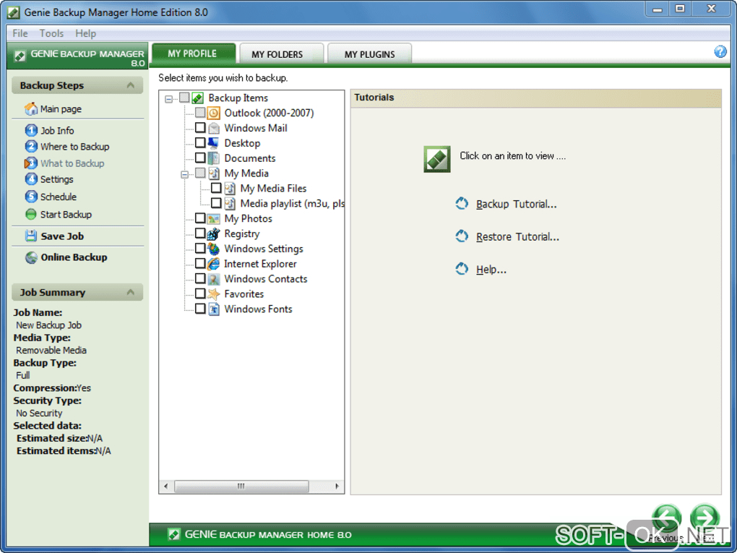
Task: Open the File menu
Action: point(20,33)
